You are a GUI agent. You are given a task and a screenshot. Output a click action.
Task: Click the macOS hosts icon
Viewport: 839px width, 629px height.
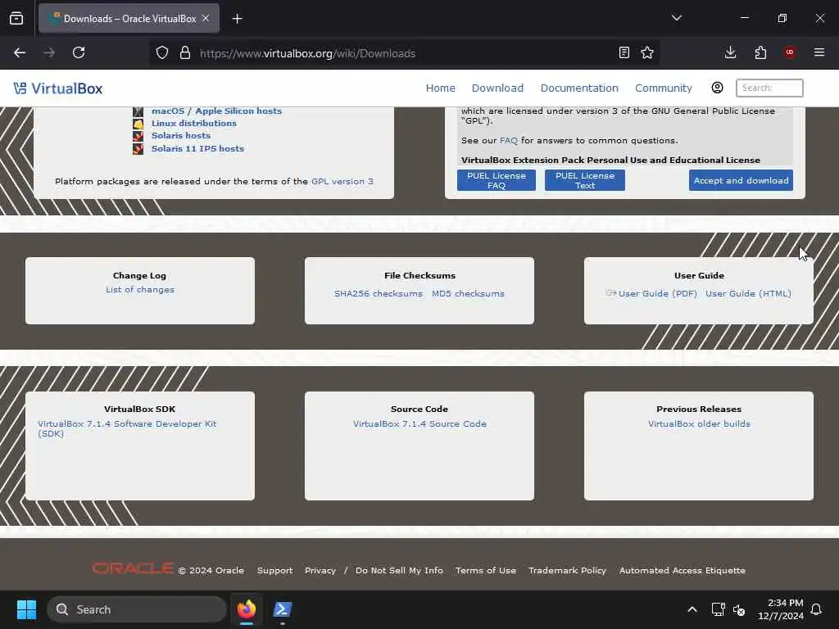138,111
